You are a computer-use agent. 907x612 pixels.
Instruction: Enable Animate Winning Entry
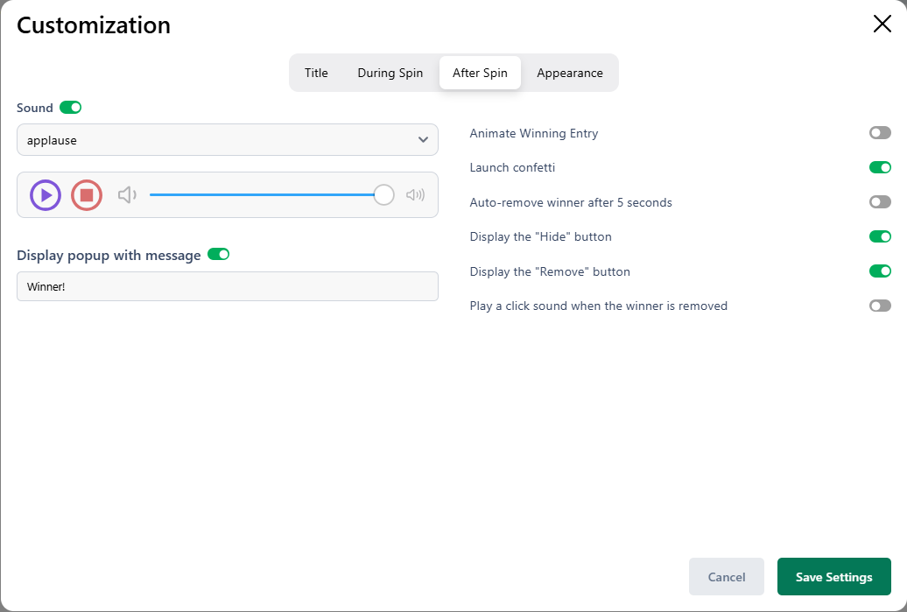coord(879,133)
